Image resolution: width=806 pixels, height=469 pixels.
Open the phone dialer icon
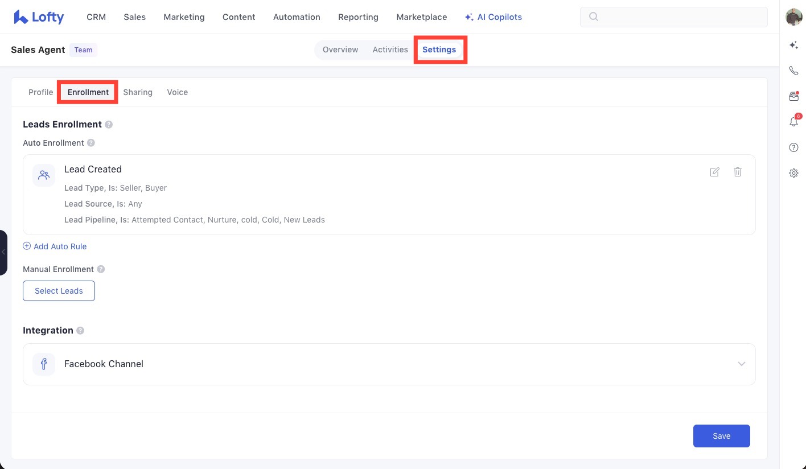pos(794,71)
